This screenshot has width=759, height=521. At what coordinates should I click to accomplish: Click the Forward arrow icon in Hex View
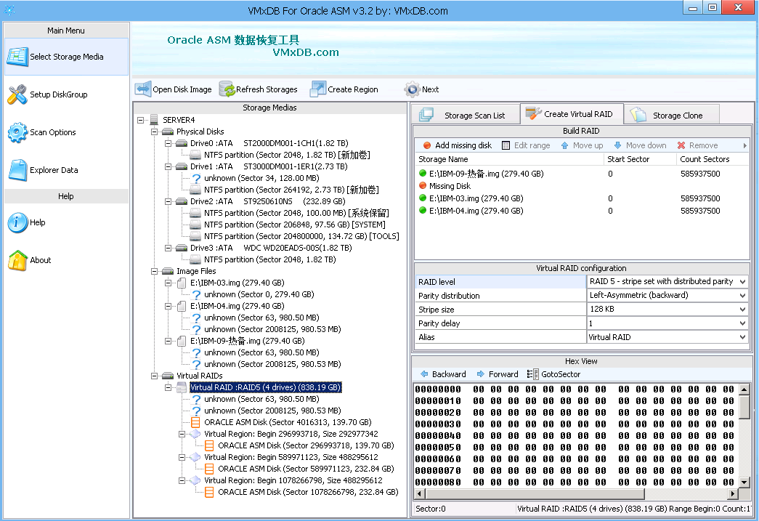(x=481, y=373)
